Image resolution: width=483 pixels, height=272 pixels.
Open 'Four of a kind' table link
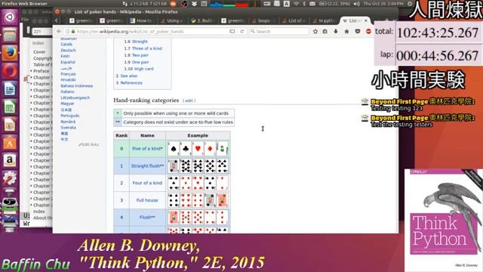point(147,183)
